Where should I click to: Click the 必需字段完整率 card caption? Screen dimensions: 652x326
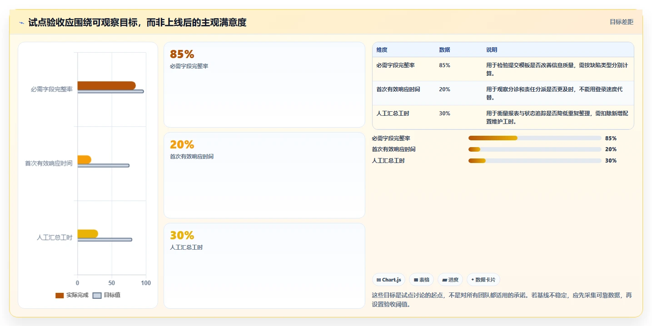point(189,66)
